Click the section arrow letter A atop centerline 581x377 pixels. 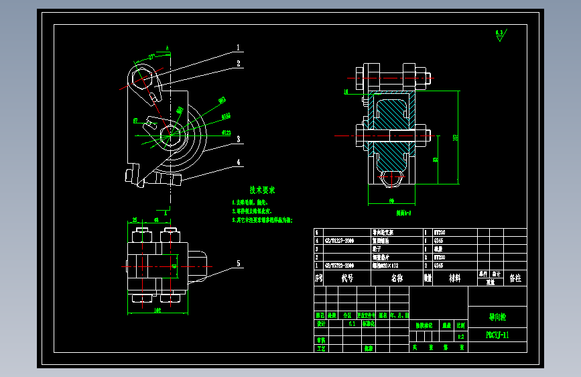tap(167, 48)
